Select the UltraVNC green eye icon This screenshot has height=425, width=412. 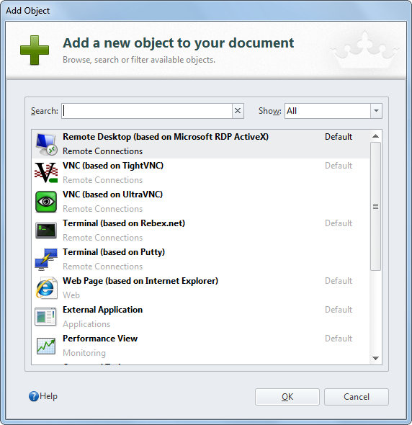(x=46, y=202)
